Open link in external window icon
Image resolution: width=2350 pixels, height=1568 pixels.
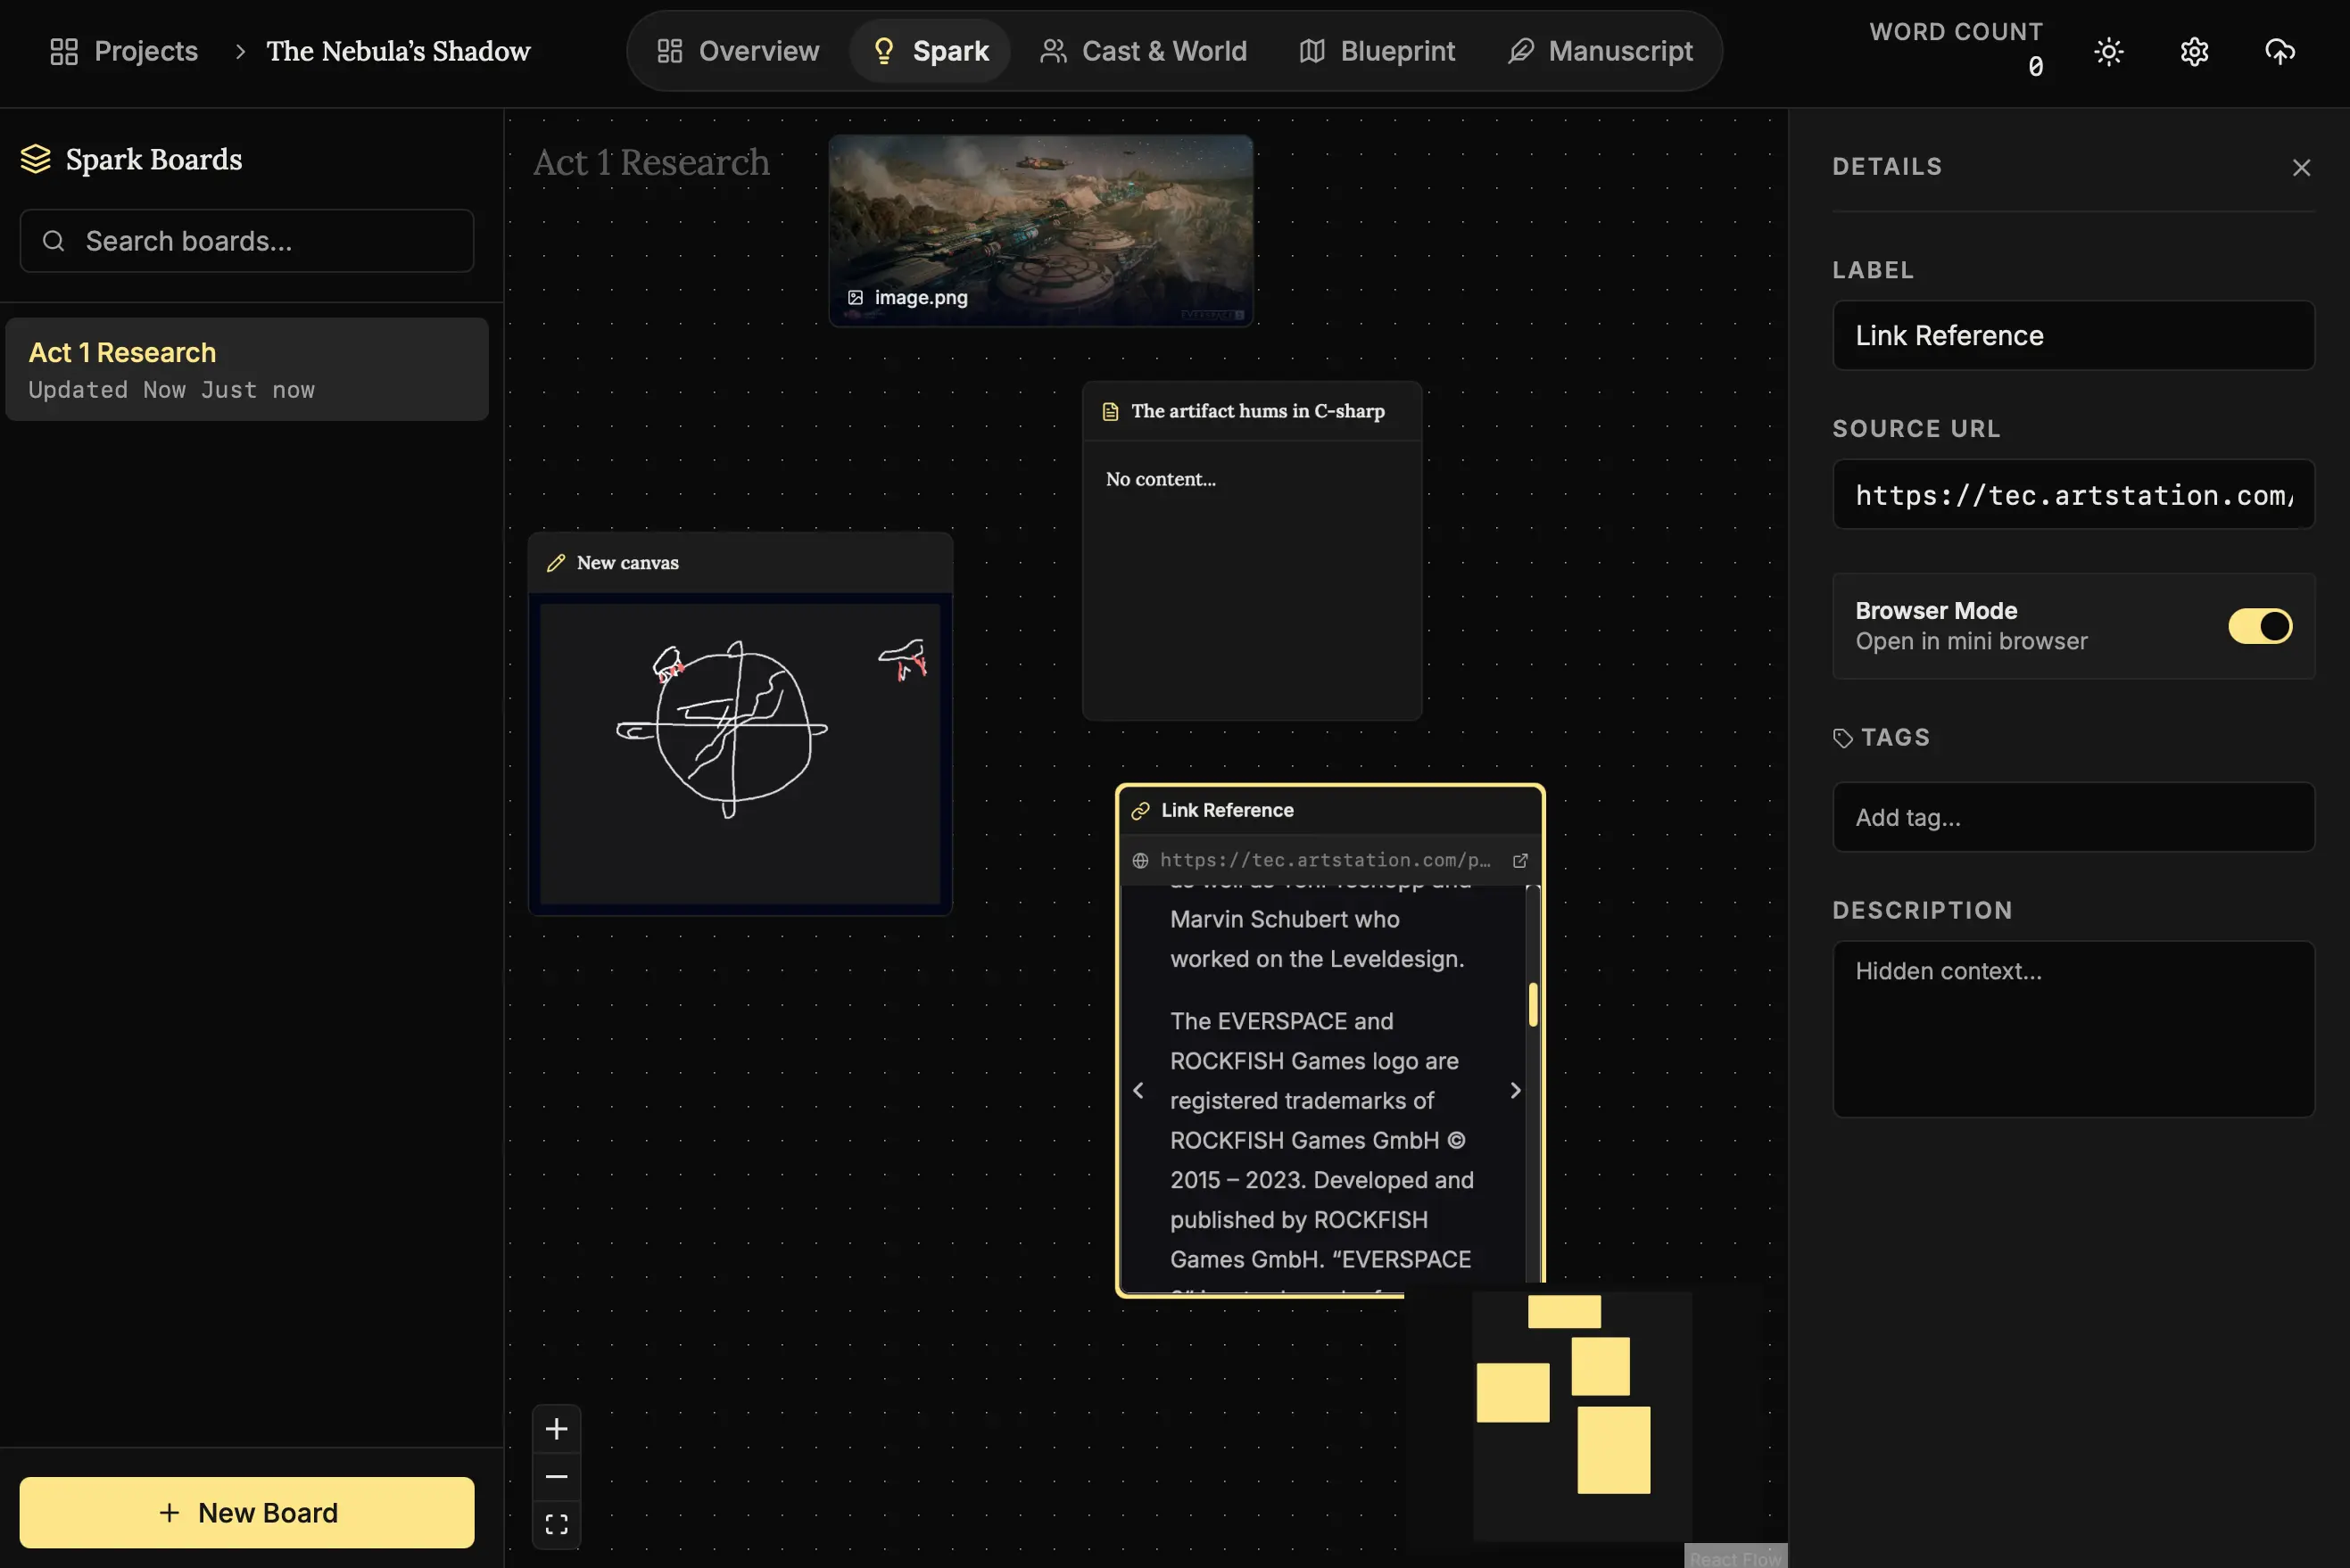click(x=1519, y=860)
